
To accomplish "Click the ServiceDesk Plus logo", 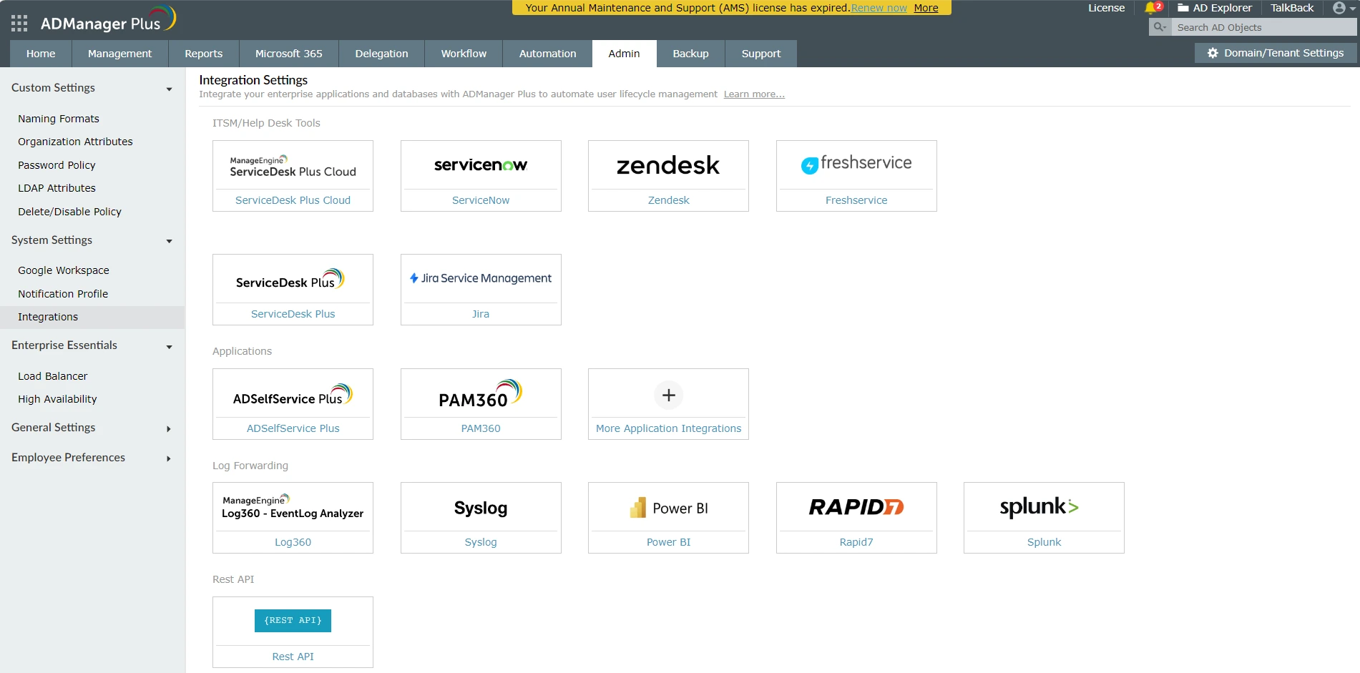I will 290,279.
